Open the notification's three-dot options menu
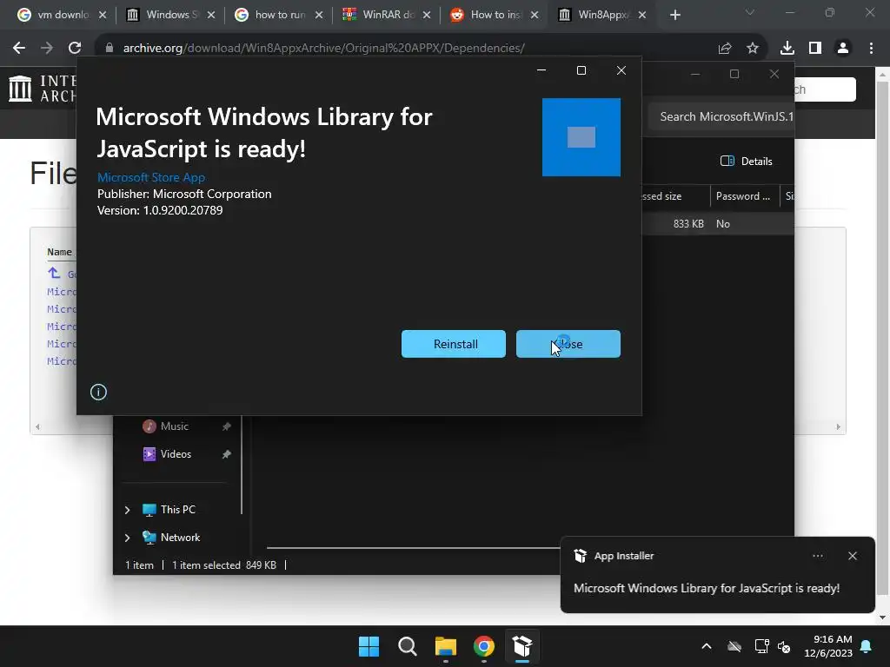This screenshot has height=667, width=890. point(817,556)
